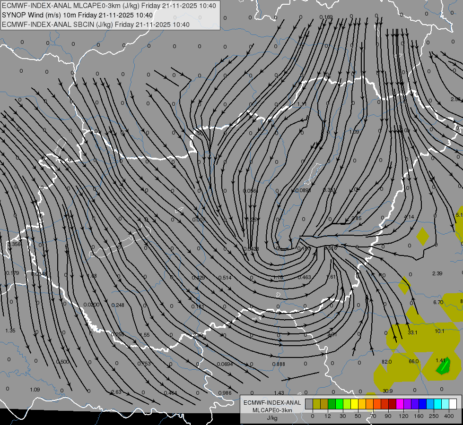Click the map value 0.888

pyautogui.click(x=279, y=364)
